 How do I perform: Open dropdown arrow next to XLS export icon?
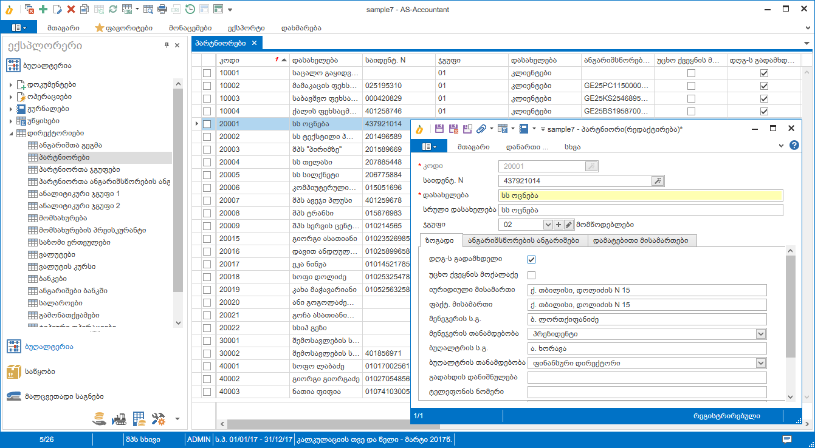coord(137,9)
